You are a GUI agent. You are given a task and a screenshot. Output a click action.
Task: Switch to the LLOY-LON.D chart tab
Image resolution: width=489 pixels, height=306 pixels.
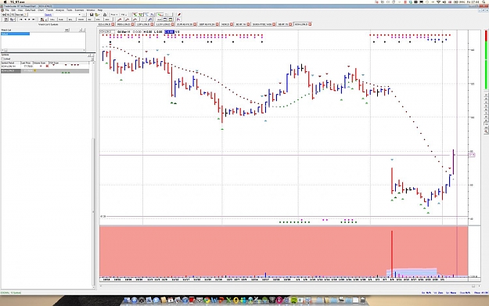point(163,24)
